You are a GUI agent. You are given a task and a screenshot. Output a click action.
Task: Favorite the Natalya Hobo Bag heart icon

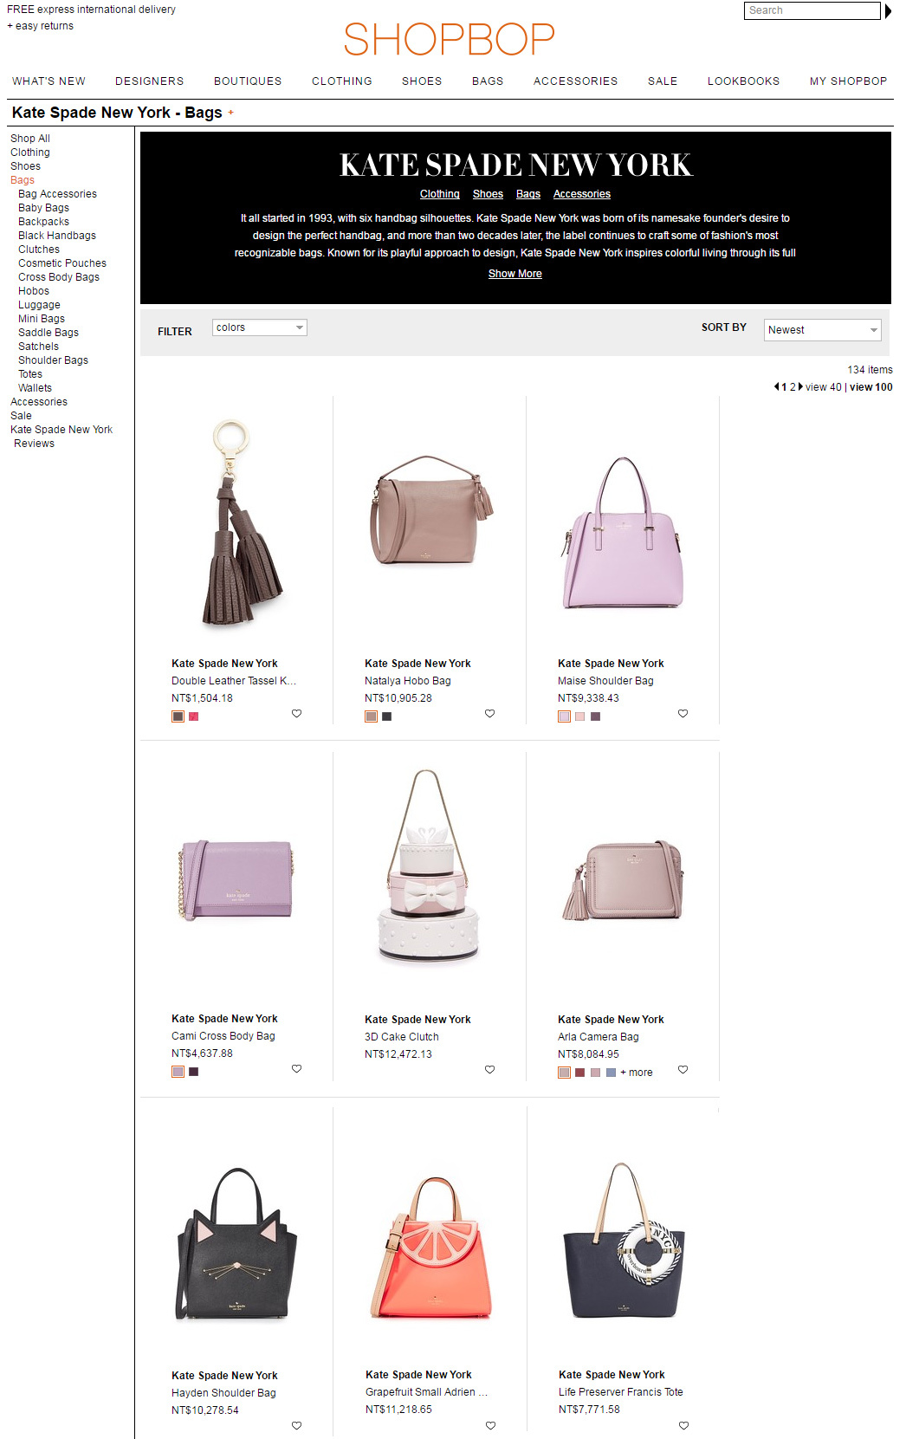(489, 714)
